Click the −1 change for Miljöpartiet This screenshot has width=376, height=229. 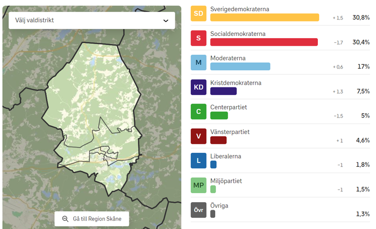coord(340,189)
